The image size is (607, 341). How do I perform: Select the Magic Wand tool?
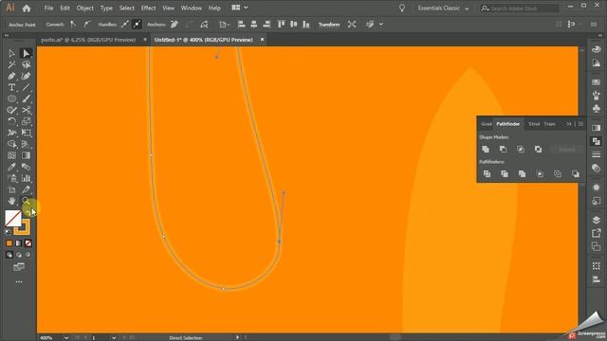point(12,64)
